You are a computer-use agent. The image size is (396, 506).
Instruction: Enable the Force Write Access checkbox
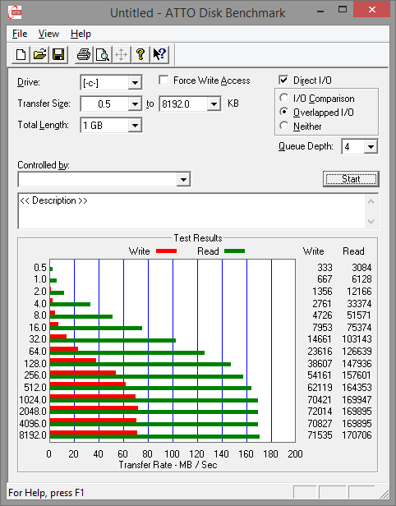pyautogui.click(x=163, y=80)
